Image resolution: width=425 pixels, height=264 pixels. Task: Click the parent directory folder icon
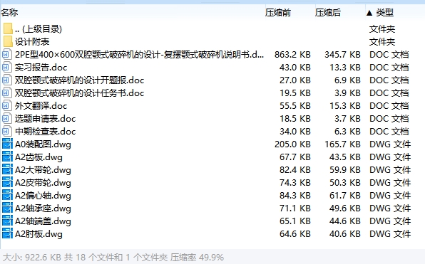click(8, 28)
